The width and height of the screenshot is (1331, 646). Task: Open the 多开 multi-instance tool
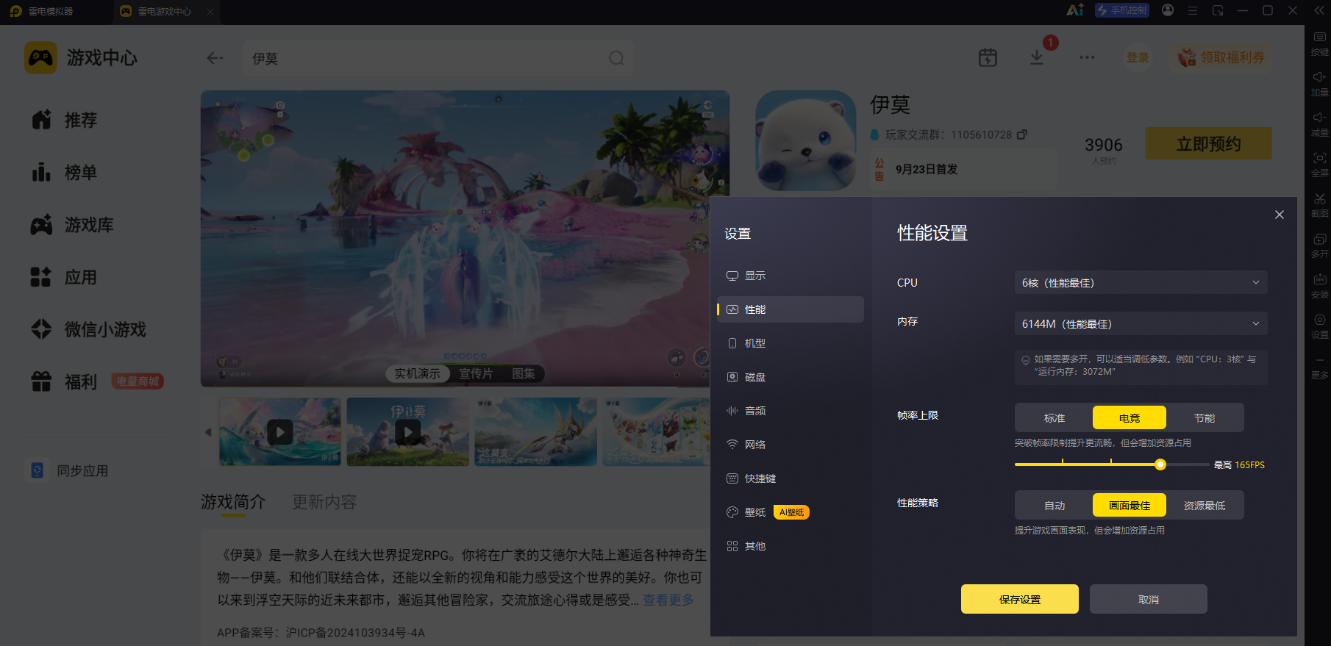[1320, 245]
